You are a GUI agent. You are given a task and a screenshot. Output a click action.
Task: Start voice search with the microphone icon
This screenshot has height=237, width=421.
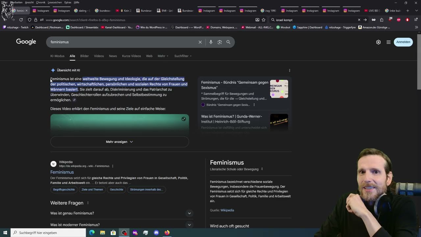pos(211,42)
